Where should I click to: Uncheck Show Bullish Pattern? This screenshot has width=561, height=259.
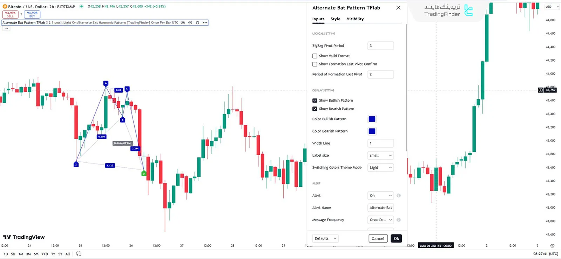(x=315, y=101)
